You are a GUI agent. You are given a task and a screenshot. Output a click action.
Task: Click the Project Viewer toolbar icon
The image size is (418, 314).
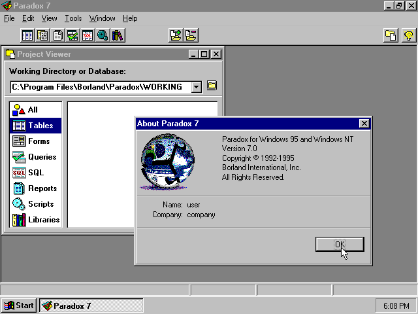click(391, 35)
